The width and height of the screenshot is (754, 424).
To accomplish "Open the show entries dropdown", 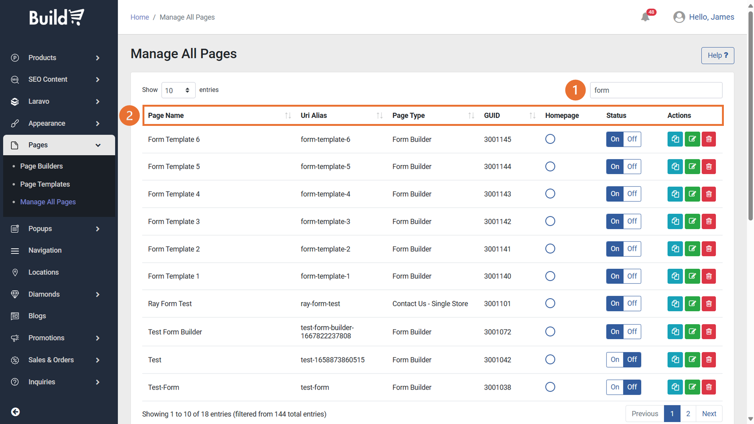I will [178, 90].
